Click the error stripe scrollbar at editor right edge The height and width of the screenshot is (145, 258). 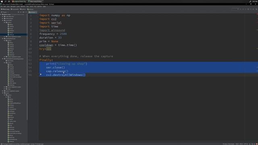pyautogui.click(x=257, y=77)
